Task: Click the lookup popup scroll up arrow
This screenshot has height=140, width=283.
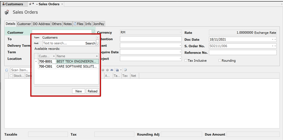Action: point(97,38)
